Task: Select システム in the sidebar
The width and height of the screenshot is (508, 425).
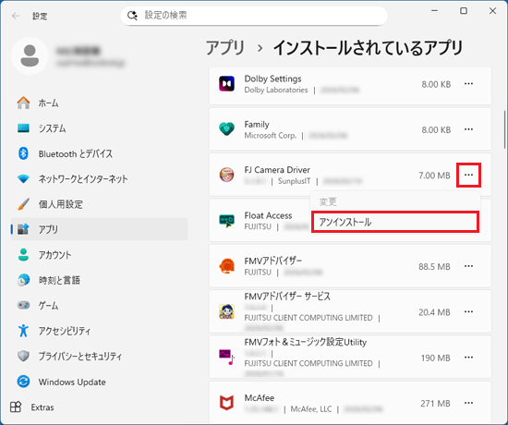Action: coord(99,128)
